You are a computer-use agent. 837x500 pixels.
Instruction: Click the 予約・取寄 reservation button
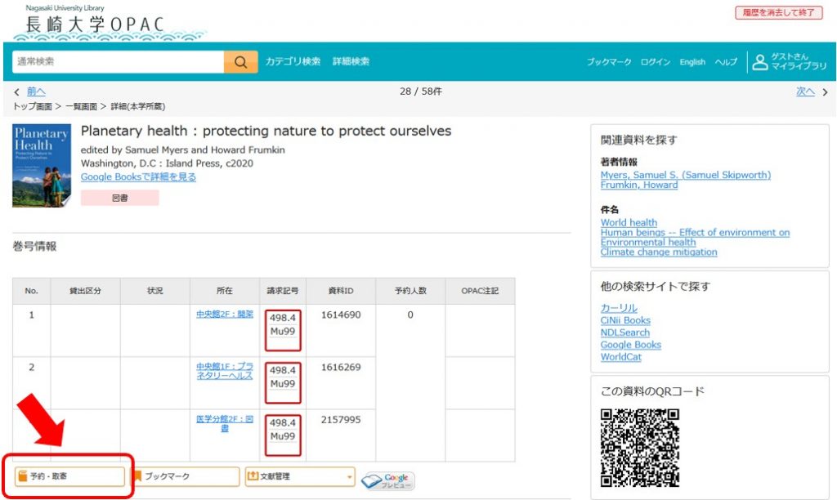(x=69, y=476)
